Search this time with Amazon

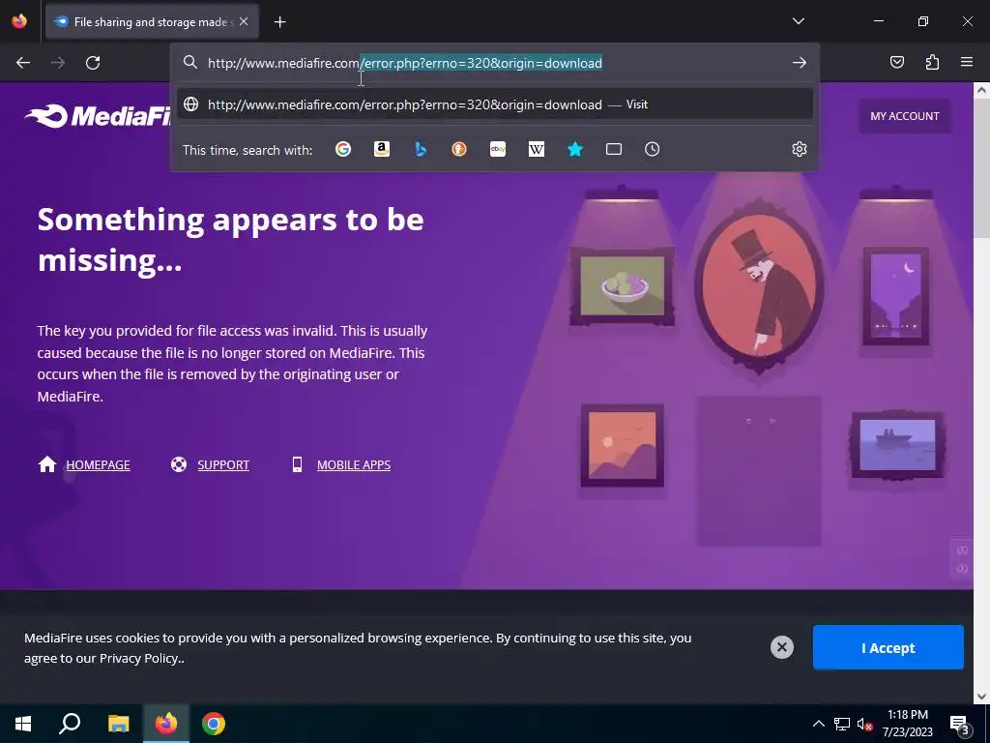(381, 149)
